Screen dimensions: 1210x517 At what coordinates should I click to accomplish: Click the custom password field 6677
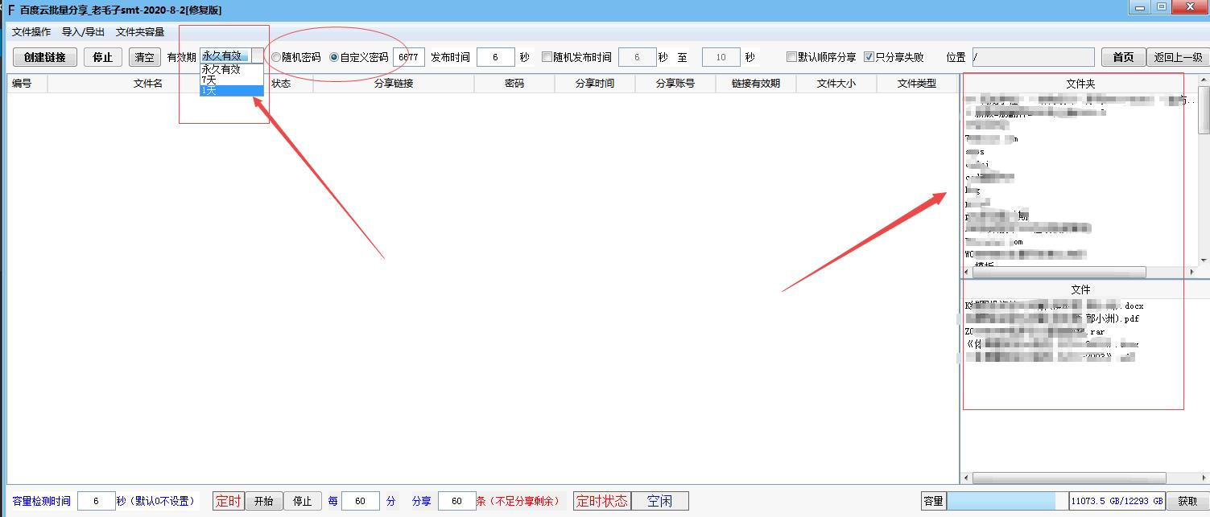tap(409, 57)
